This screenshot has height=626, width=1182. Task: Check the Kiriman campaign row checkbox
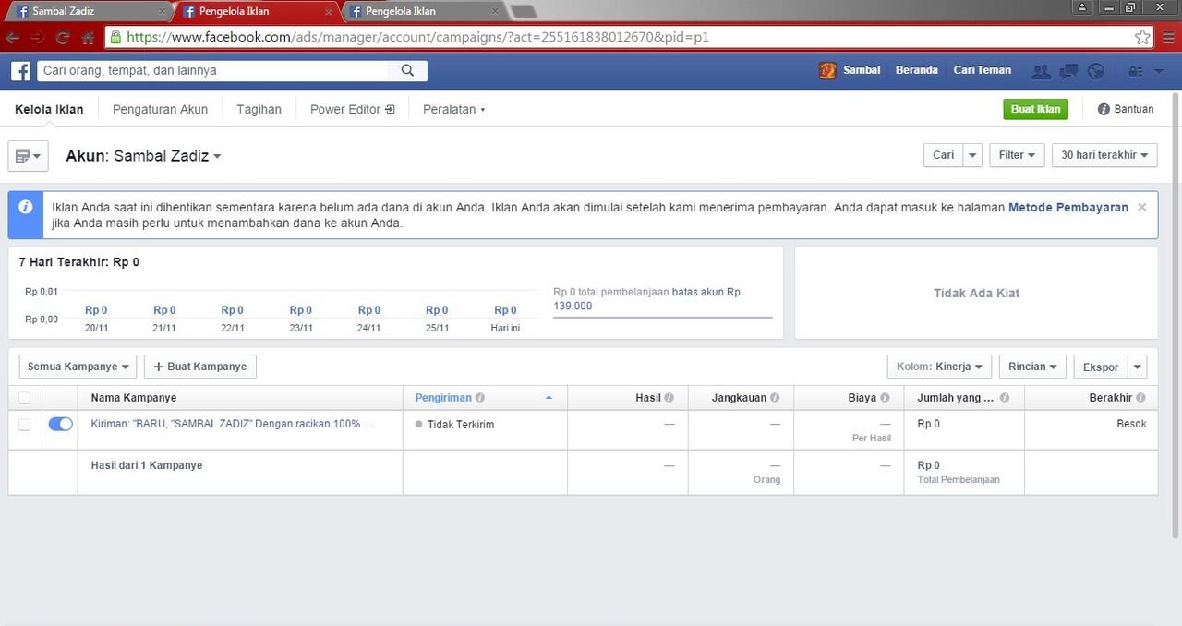point(25,425)
